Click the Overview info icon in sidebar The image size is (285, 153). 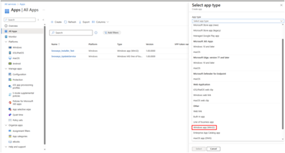(6, 26)
